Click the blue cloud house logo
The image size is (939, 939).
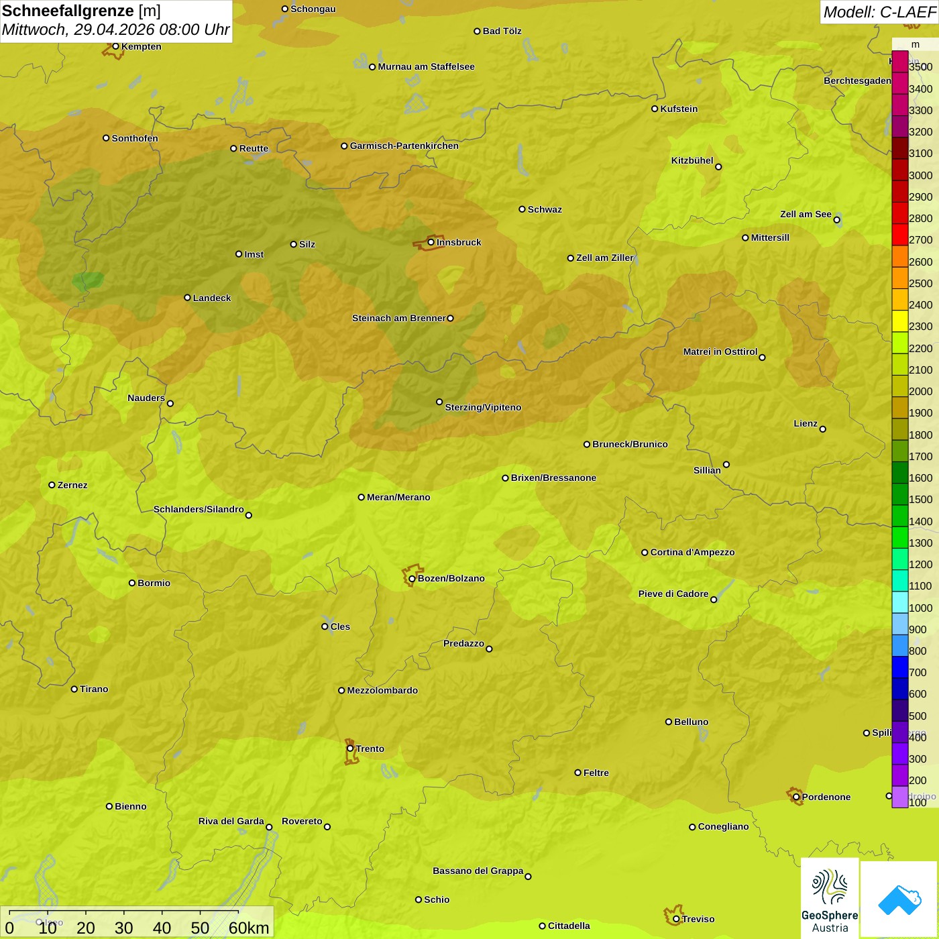pyautogui.click(x=899, y=900)
